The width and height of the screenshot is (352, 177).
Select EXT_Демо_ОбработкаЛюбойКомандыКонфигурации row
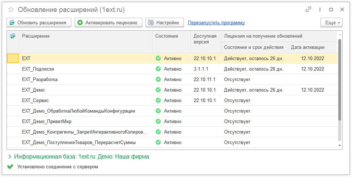pos(172,111)
